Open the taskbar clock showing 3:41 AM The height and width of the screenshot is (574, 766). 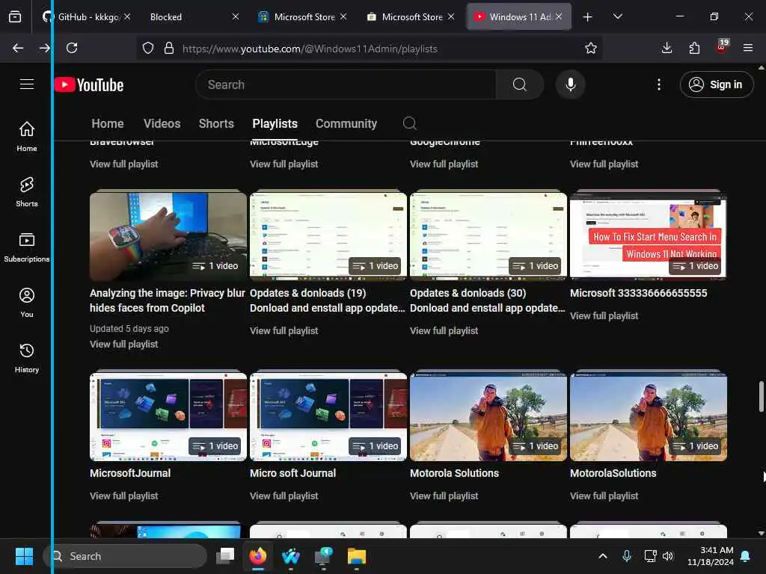(x=711, y=556)
